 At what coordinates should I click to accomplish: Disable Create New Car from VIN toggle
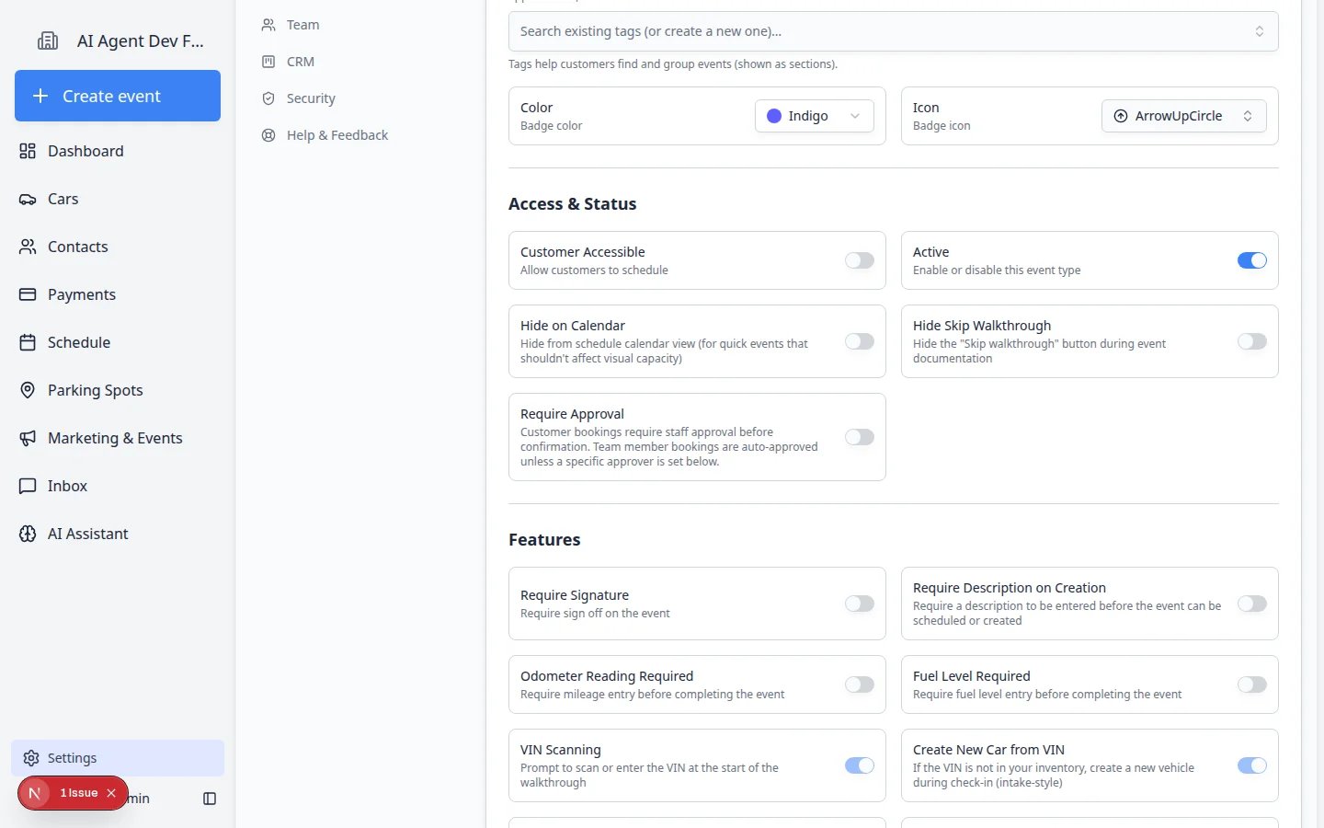pos(1252,765)
